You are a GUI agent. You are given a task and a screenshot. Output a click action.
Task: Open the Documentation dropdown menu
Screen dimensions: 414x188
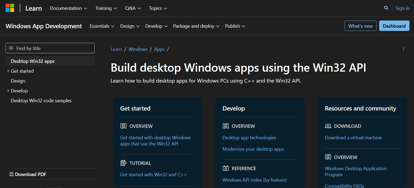68,8
